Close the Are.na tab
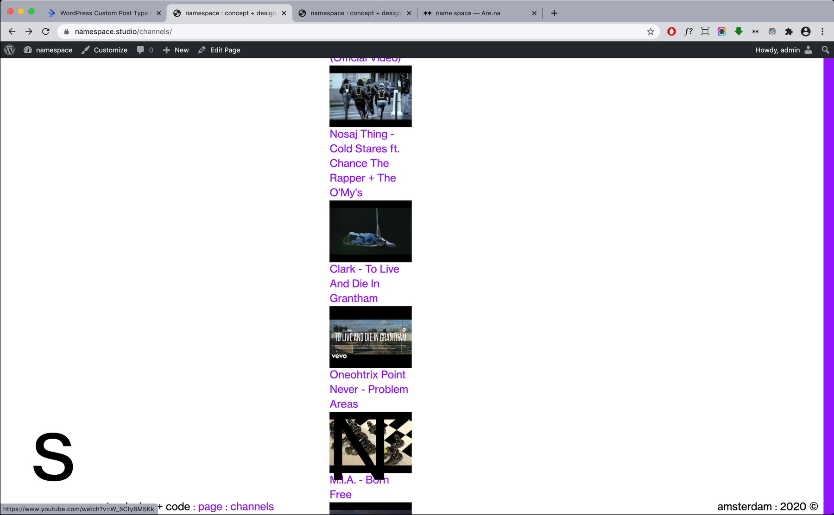Screen dimensions: 834x515 pos(534,13)
